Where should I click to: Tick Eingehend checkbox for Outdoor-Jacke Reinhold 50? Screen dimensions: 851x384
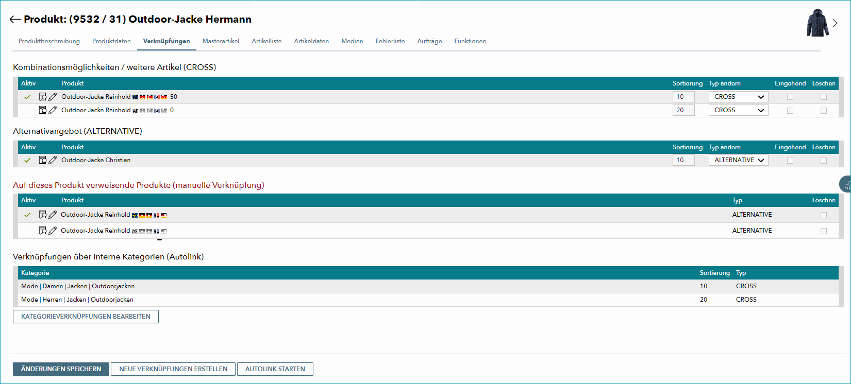pos(790,97)
